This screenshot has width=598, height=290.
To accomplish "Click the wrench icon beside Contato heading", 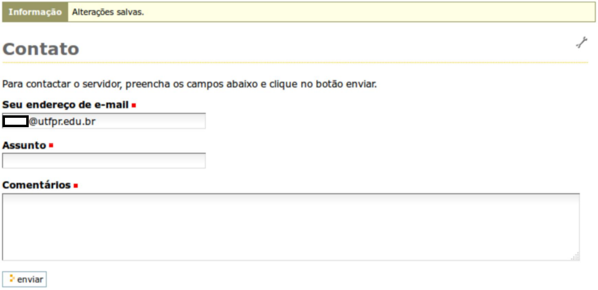I will pos(581,43).
